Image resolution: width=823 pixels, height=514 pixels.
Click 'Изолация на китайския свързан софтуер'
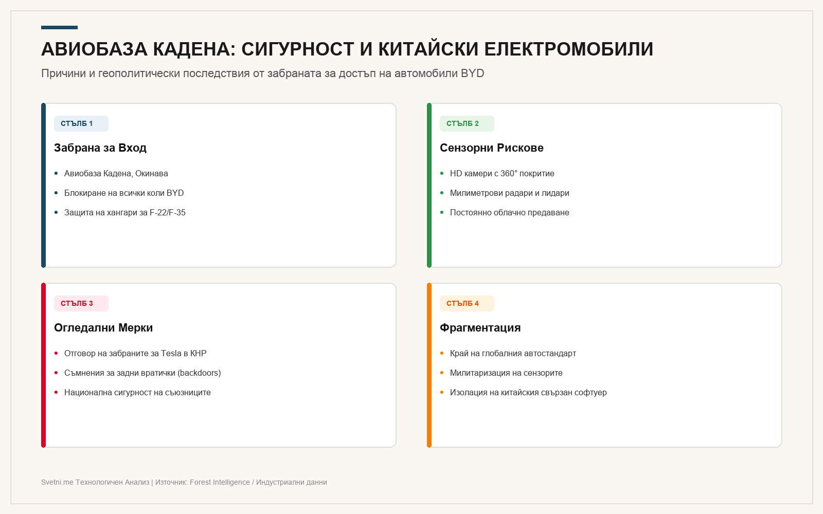click(528, 393)
